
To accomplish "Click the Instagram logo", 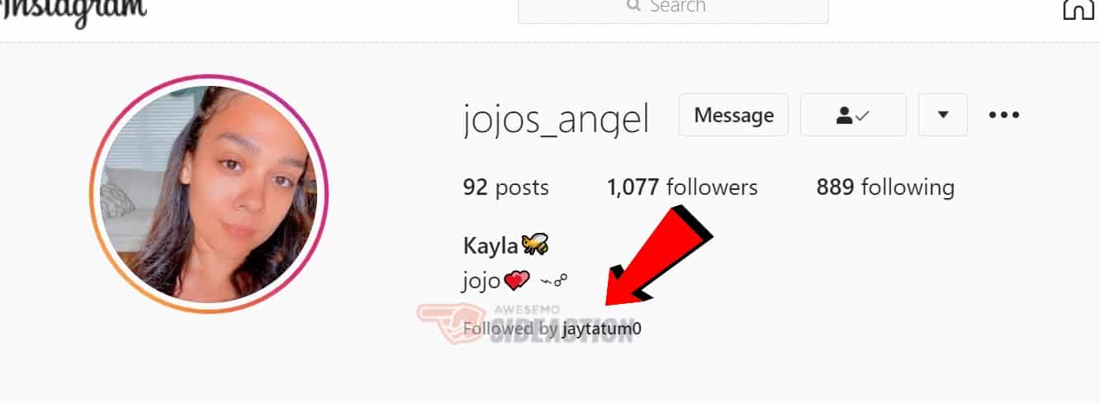I will coord(73,12).
